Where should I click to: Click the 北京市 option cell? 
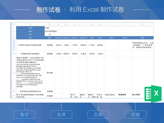click(58, 45)
